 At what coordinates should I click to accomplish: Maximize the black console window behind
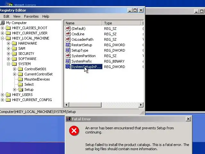[x=201, y=11]
